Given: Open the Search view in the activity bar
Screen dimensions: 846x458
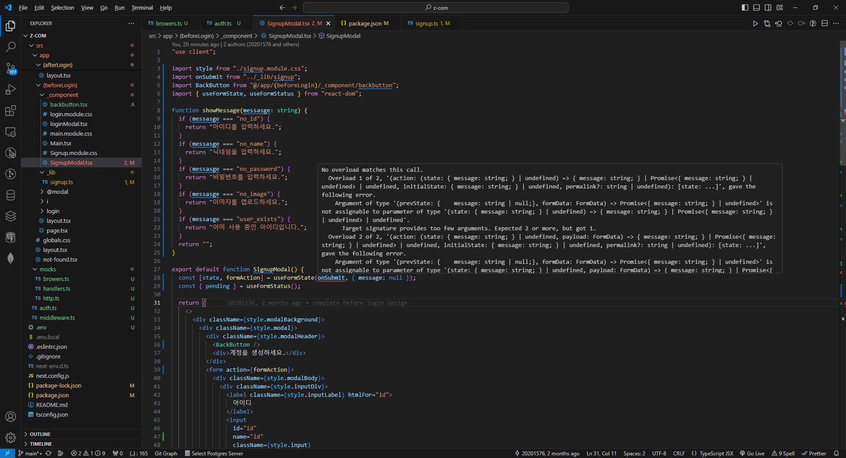Looking at the screenshot, I should tap(11, 47).
